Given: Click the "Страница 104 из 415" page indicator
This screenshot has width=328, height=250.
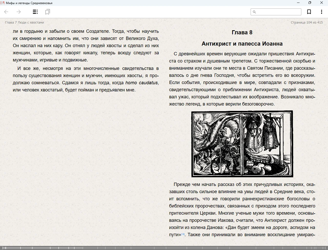Looking at the screenshot, I should click(307, 23).
